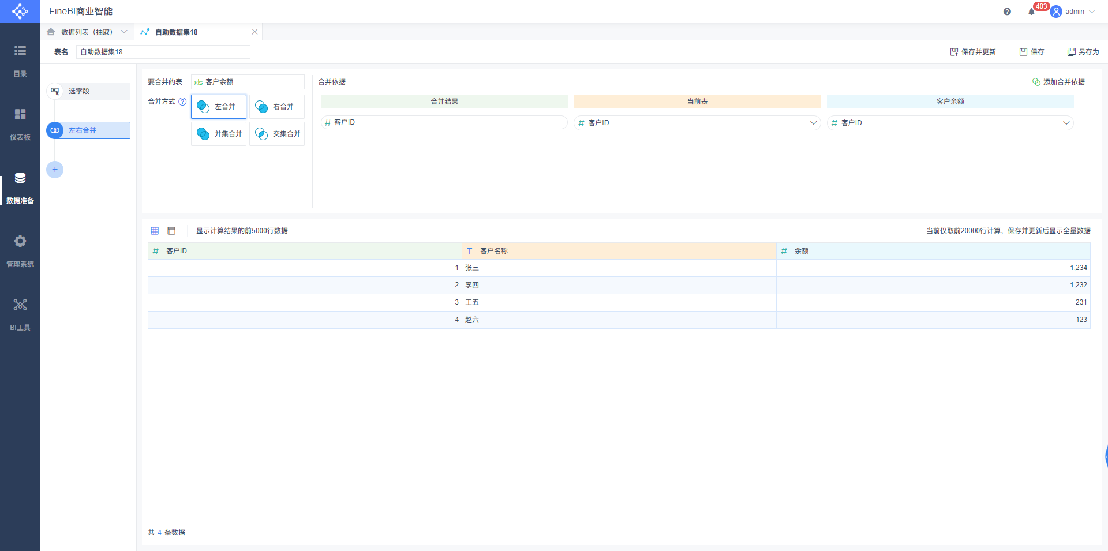This screenshot has width=1108, height=551.
Task: Open the admin account dropdown arrow
Action: pyautogui.click(x=1092, y=12)
